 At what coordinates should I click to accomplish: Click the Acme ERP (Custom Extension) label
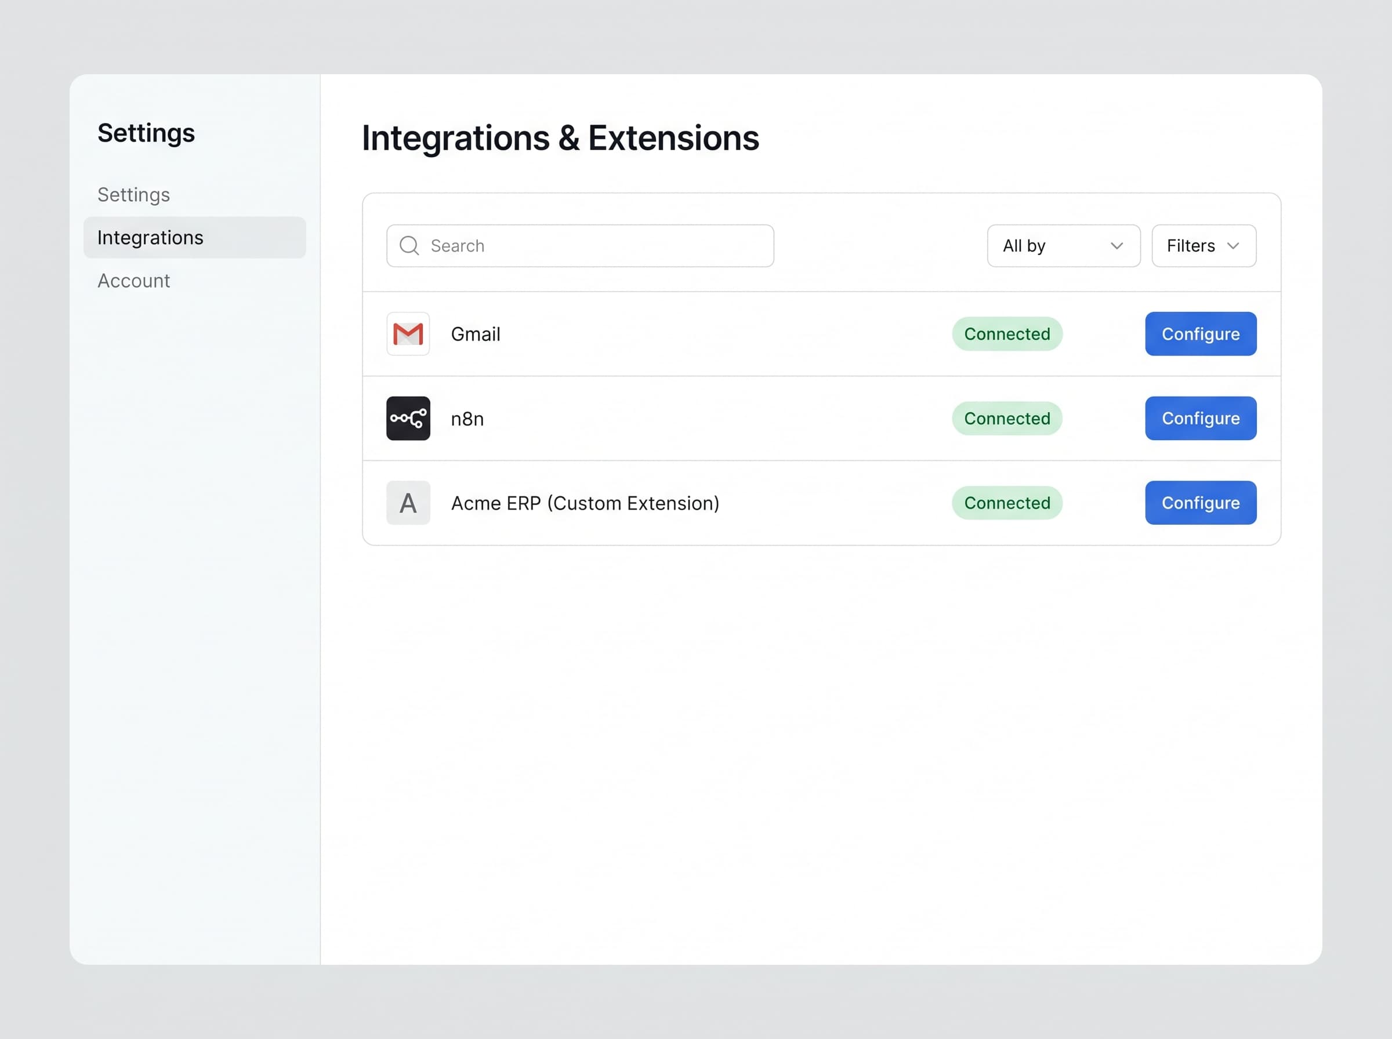585,503
